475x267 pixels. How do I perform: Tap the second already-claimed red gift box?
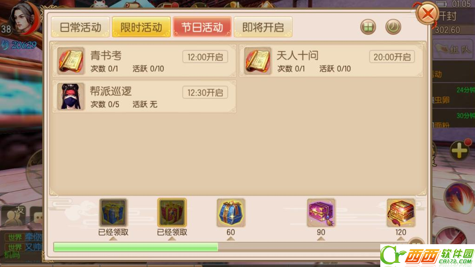point(172,212)
